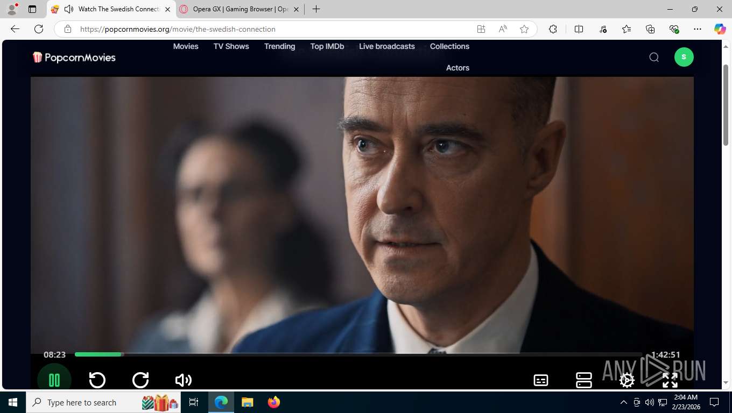The width and height of the screenshot is (732, 413).
Task: Toggle the Split screen icon
Action: (579, 29)
